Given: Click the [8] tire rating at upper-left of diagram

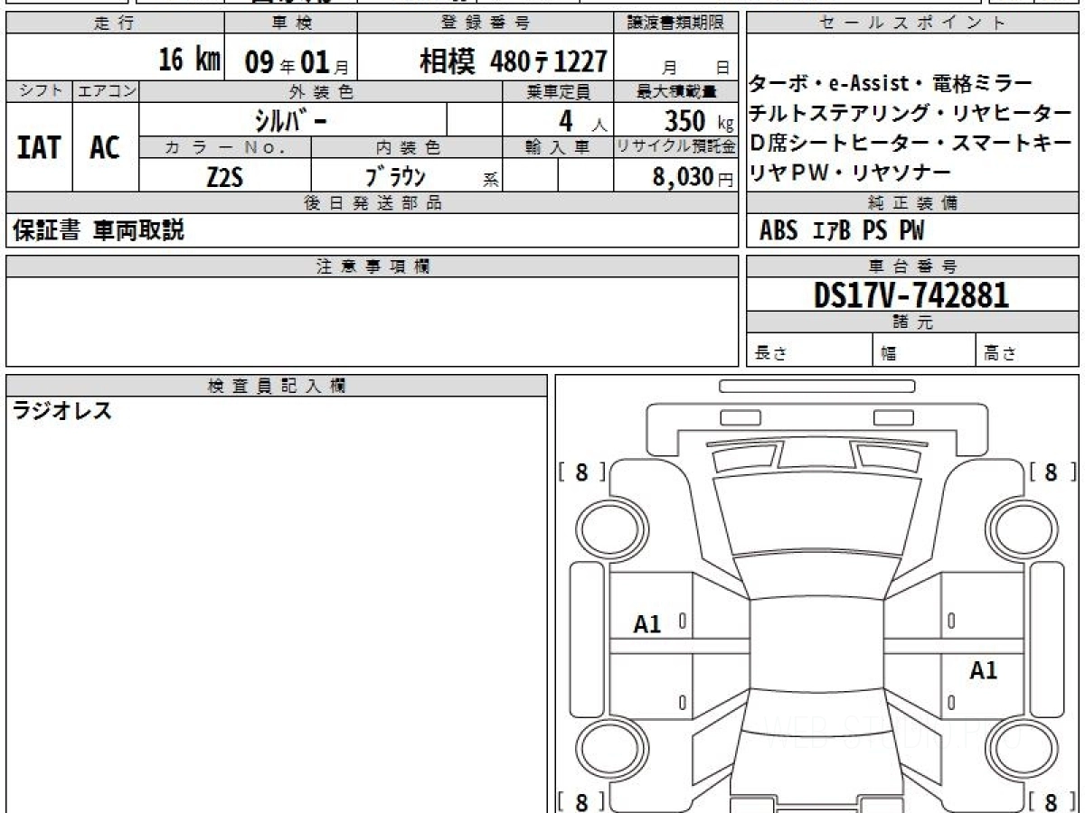Looking at the screenshot, I should coord(581,472).
